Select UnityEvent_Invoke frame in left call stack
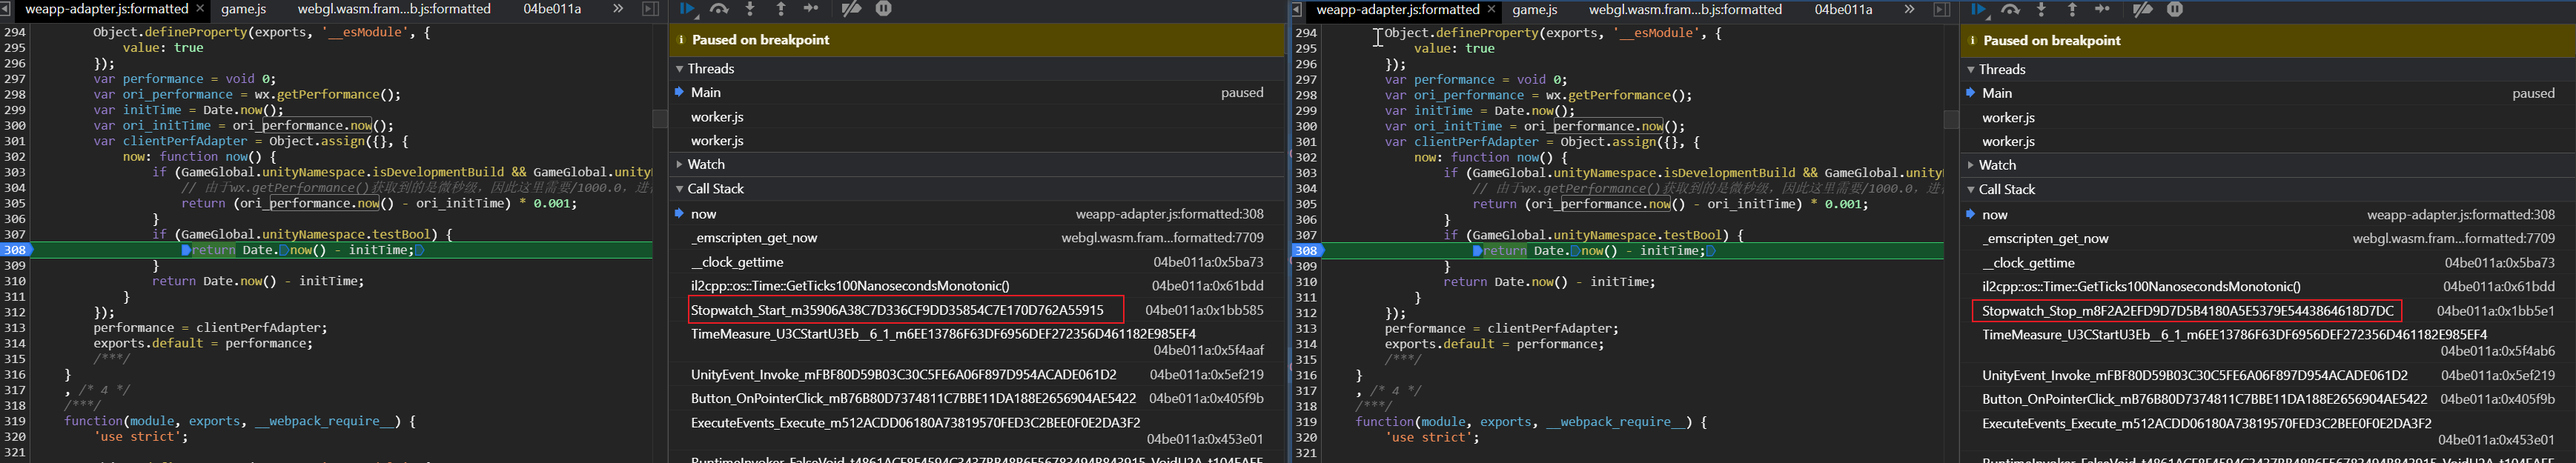Screen dimensions: 2576x463 click(x=976, y=375)
